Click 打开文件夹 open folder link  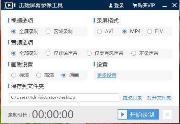(159, 98)
